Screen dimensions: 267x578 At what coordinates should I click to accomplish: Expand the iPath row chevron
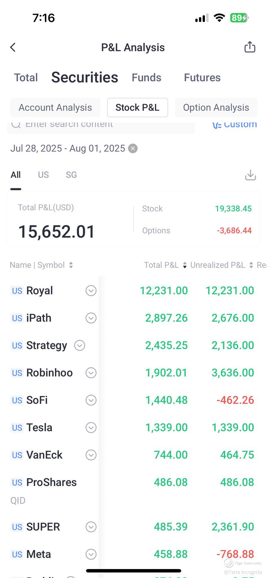(x=91, y=318)
